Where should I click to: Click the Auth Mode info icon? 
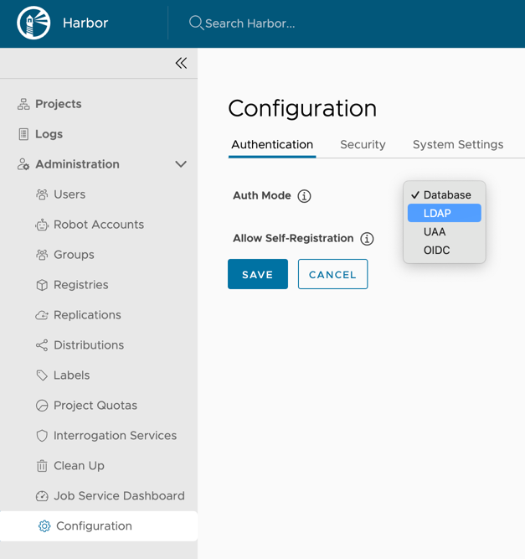point(305,196)
